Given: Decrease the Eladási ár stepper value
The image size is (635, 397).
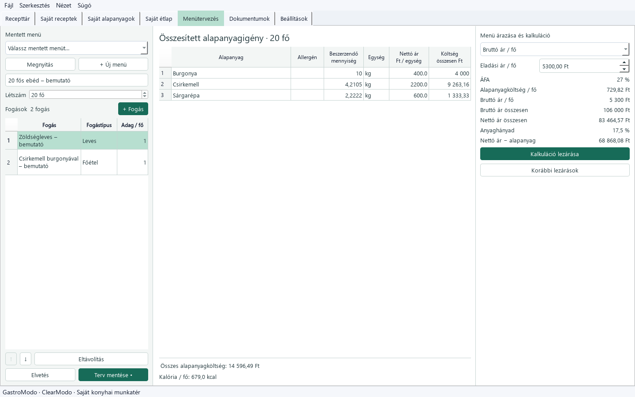Looking at the screenshot, I should [624, 69].
